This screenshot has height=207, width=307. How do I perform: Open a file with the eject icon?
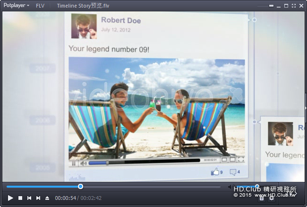(47, 198)
